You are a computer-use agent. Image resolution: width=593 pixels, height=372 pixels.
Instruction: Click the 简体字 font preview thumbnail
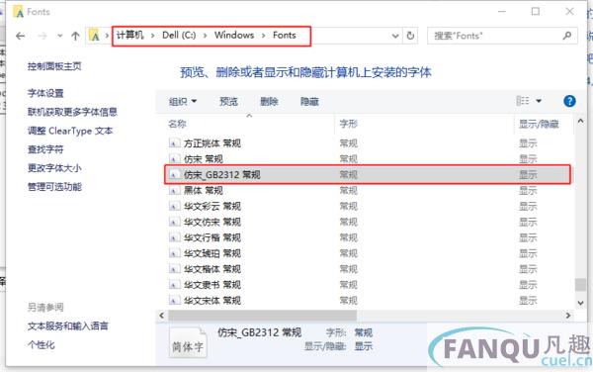(x=188, y=343)
